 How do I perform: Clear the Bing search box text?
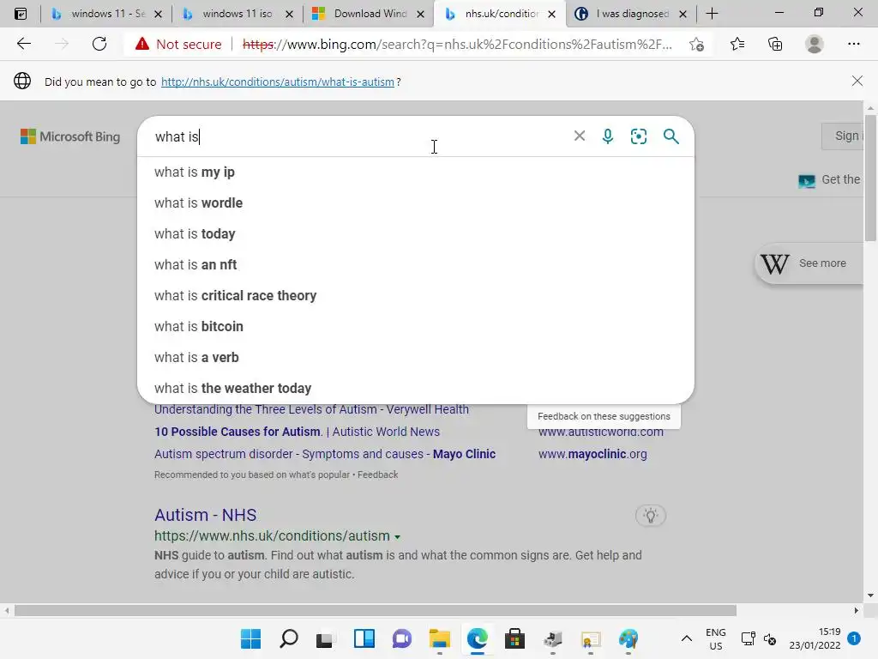[x=580, y=136]
